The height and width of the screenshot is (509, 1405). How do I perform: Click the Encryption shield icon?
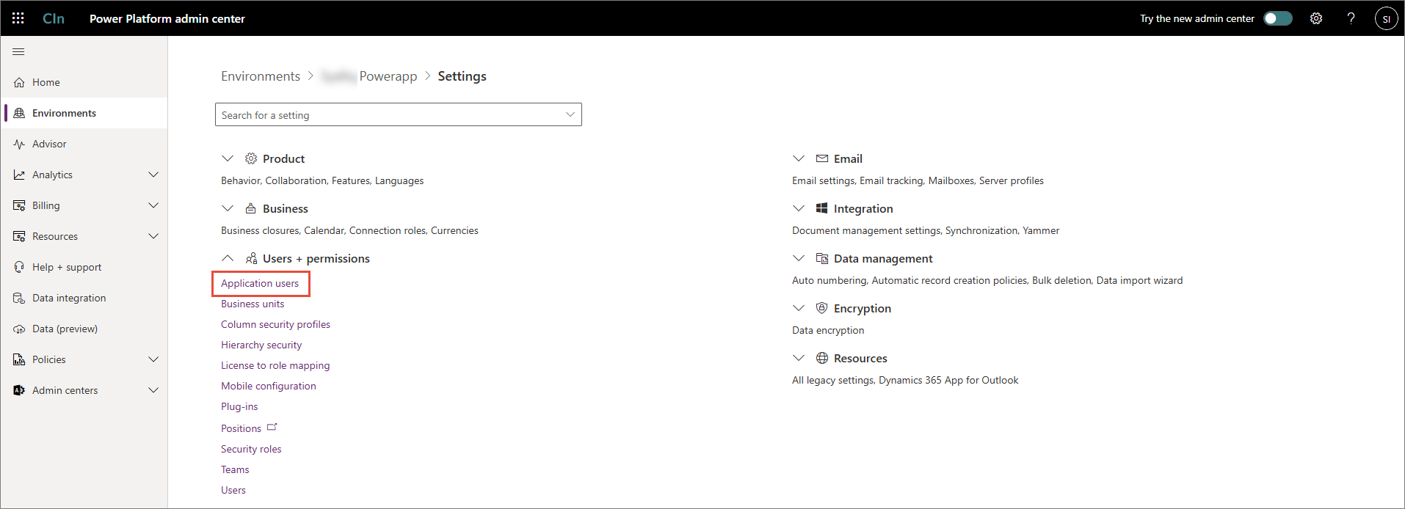pyautogui.click(x=822, y=308)
